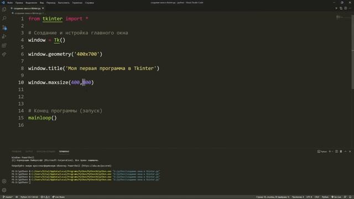Open the Терминал menu
354x199 pixels.
77,3
